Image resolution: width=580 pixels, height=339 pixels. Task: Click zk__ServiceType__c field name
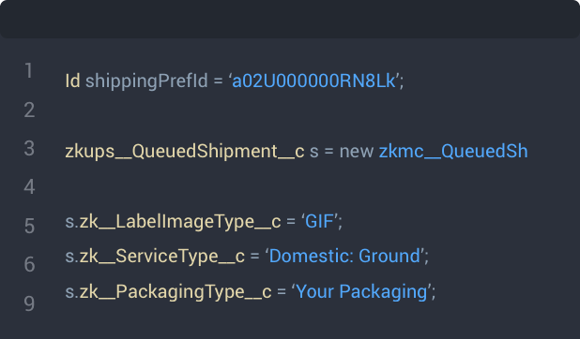pos(162,257)
